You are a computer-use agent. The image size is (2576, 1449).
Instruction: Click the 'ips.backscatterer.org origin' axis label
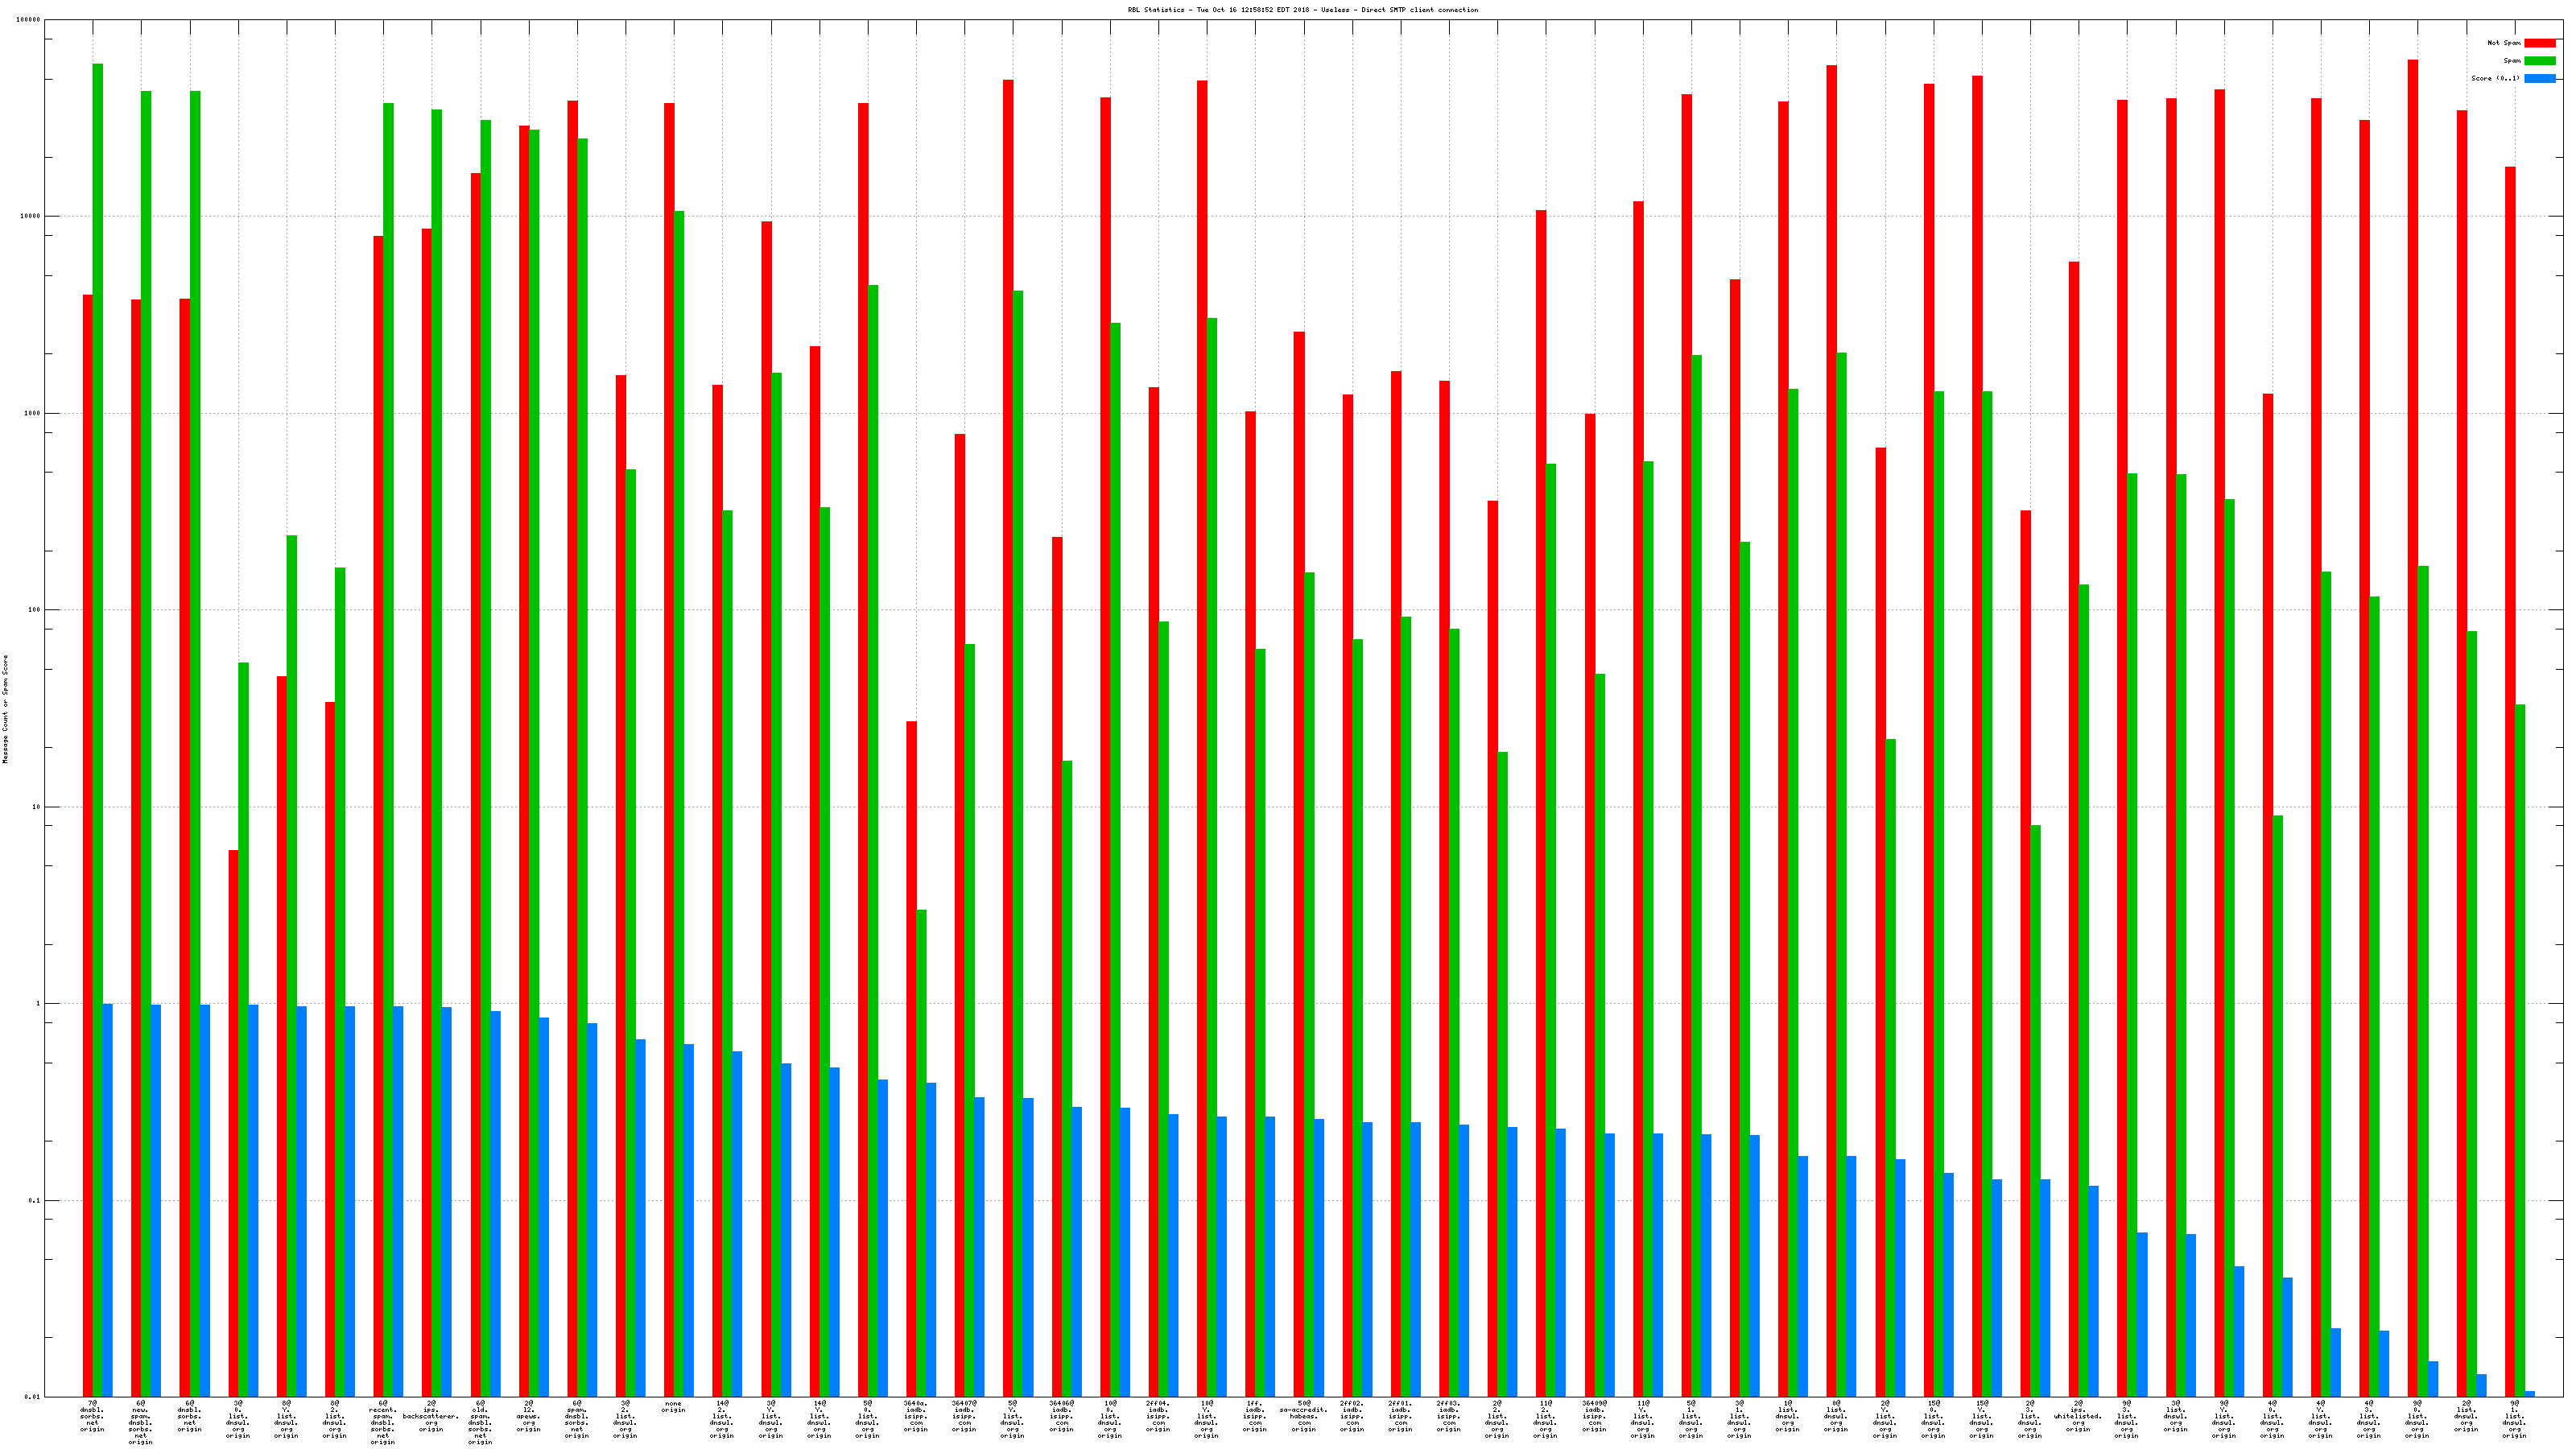coord(431,1416)
